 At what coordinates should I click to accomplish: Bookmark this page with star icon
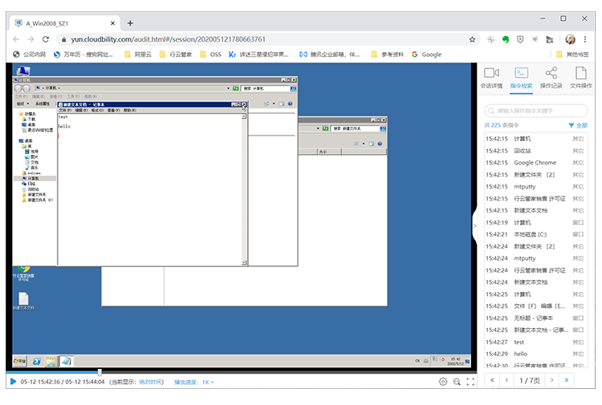tap(473, 38)
